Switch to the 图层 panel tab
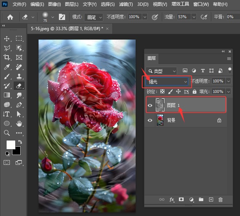This screenshot has height=216, width=240. 152,58
